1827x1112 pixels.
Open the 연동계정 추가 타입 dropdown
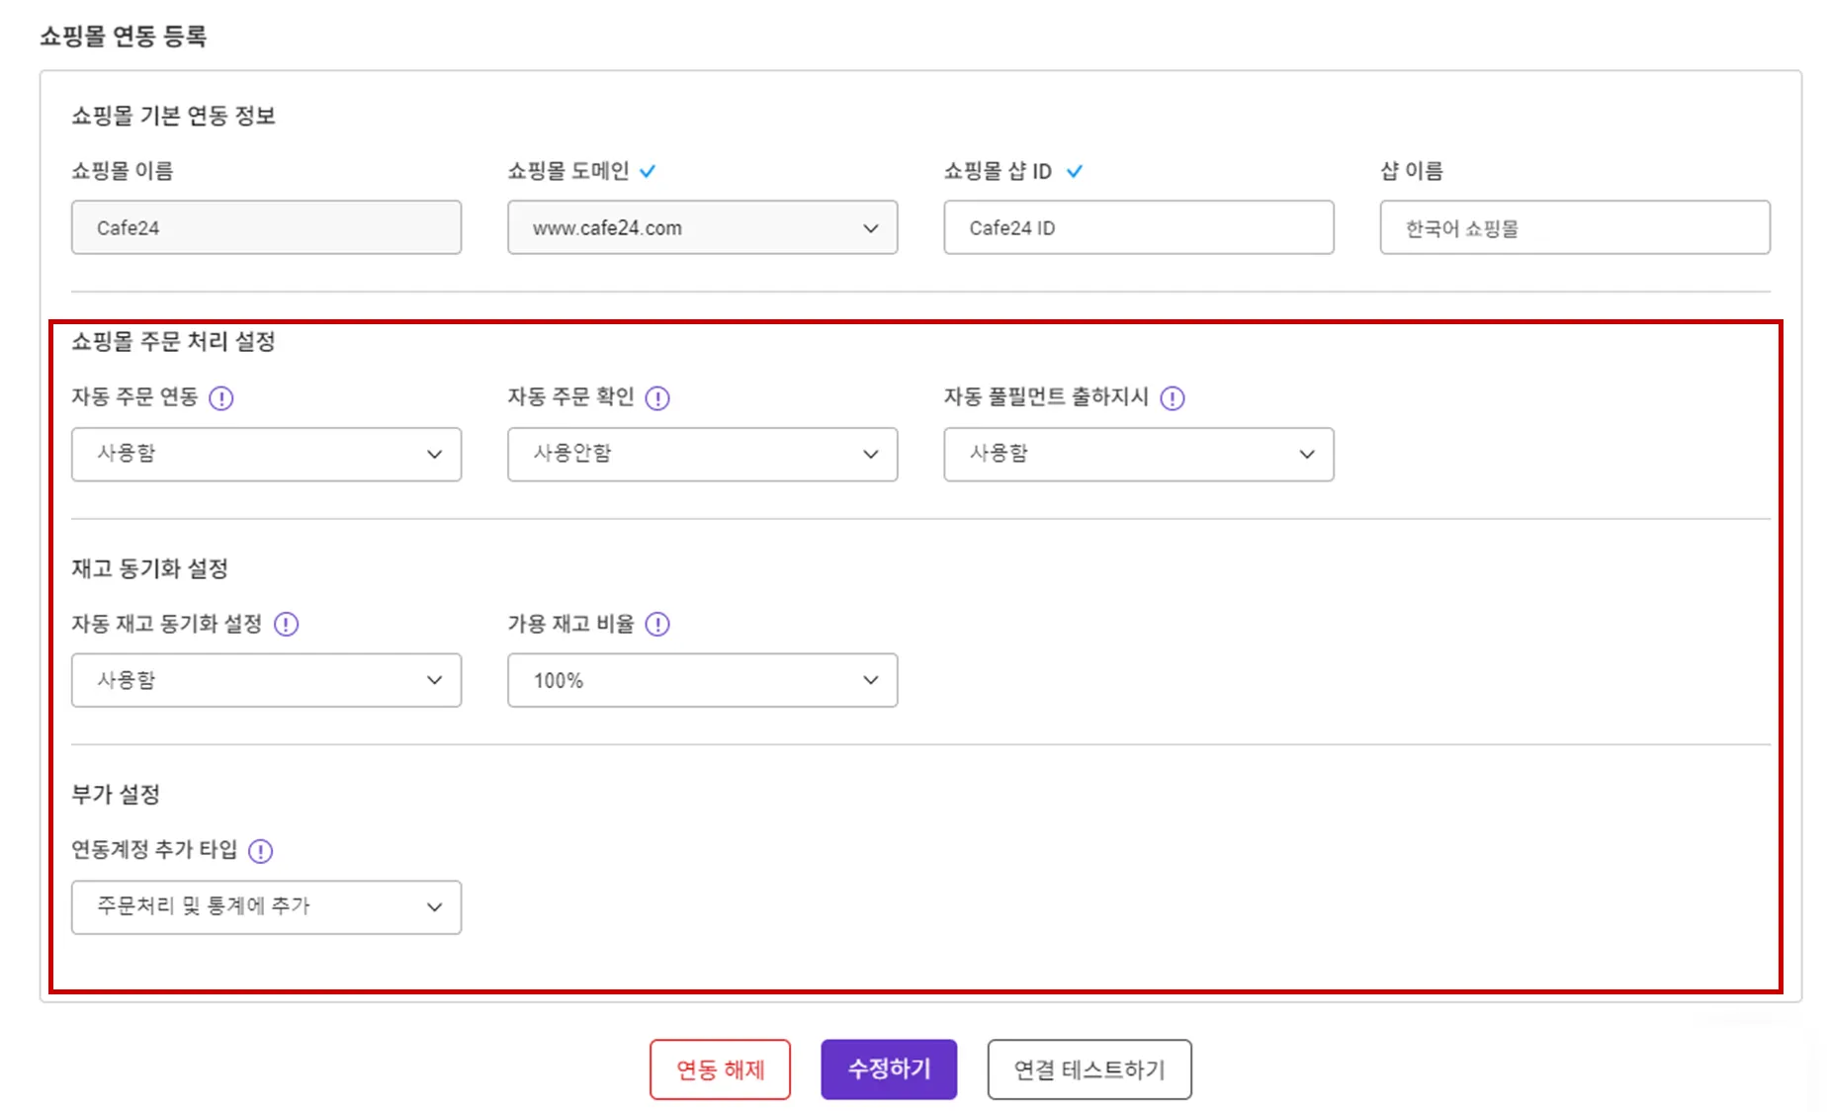pyautogui.click(x=266, y=907)
